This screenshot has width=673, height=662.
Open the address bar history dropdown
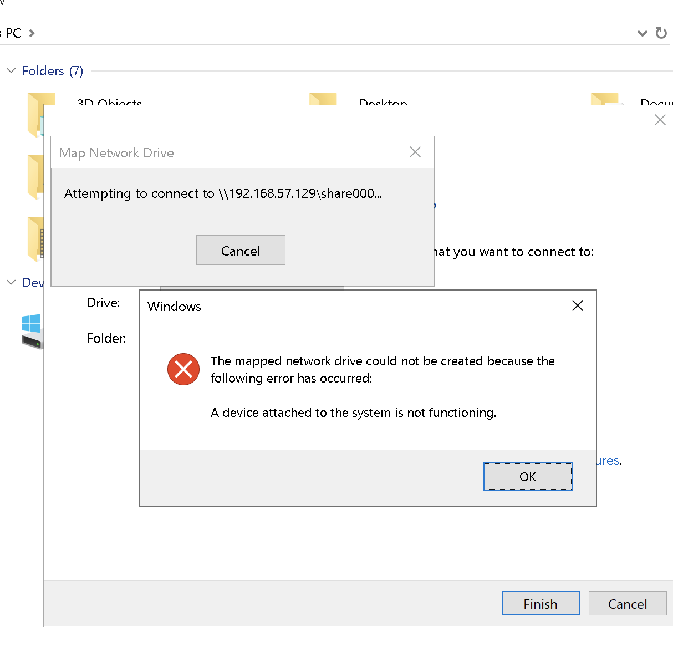coord(643,33)
